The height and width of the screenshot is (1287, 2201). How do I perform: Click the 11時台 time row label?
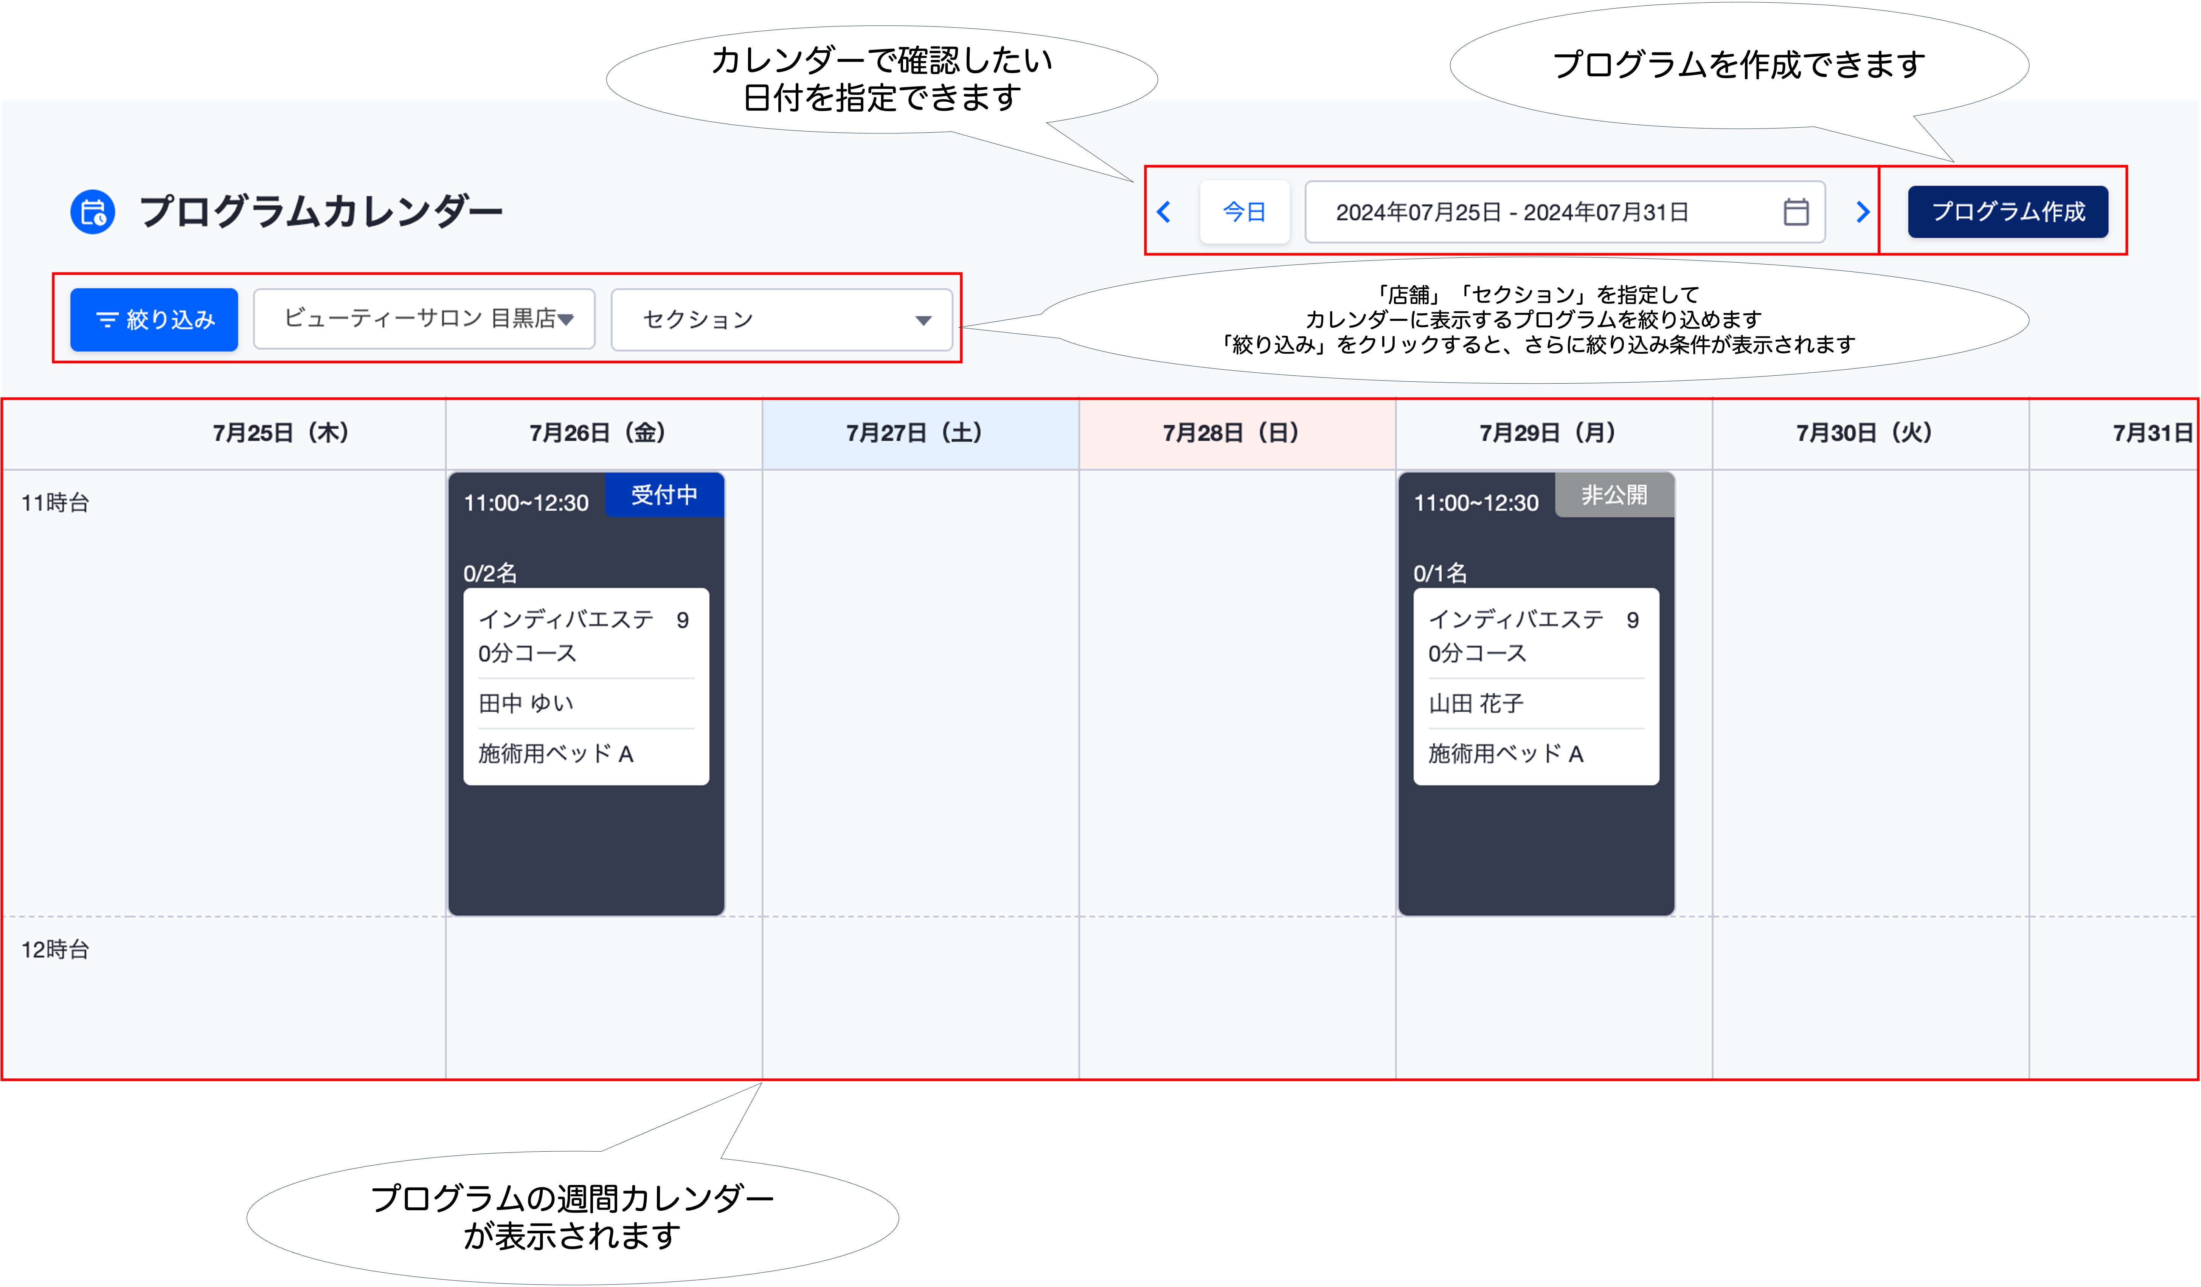(55, 503)
